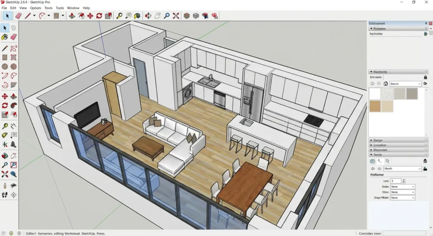The image size is (433, 236).
Task: Collapse the Tarcils panel section
Action: click(377, 155)
